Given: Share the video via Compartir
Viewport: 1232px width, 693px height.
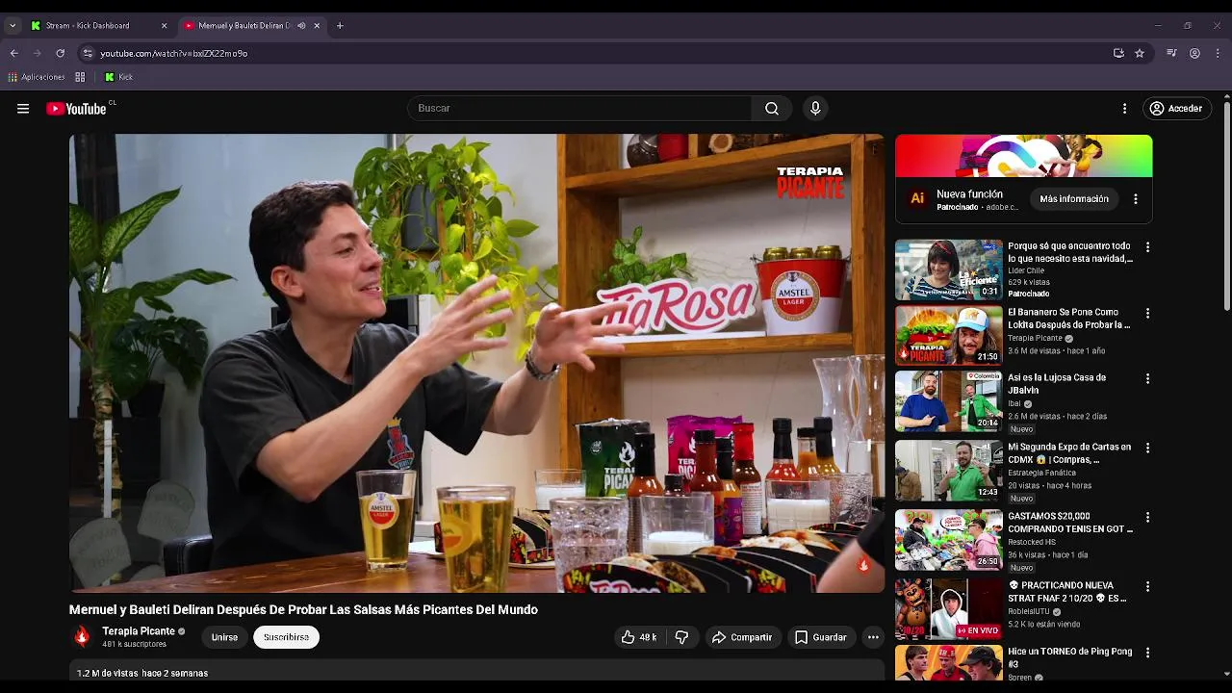Looking at the screenshot, I should point(742,637).
